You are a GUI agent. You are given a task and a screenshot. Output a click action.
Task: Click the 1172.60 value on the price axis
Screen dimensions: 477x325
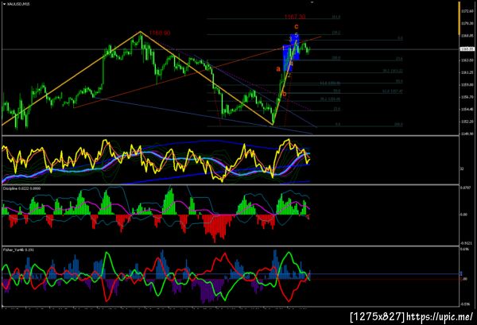pyautogui.click(x=467, y=11)
